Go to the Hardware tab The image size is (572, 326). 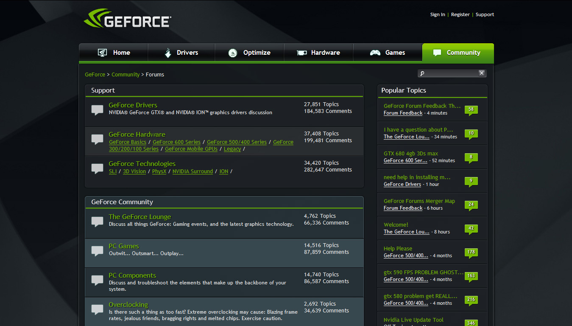(x=318, y=53)
